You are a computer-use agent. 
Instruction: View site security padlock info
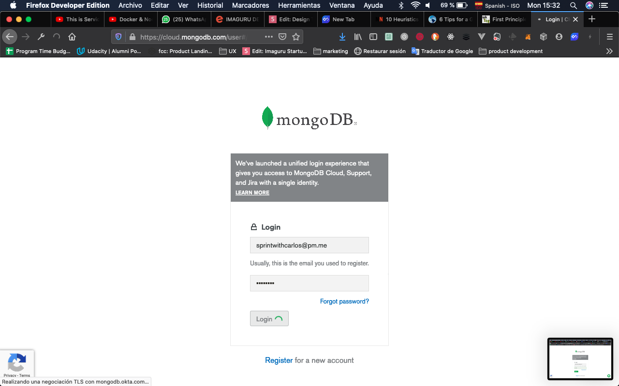[132, 37]
